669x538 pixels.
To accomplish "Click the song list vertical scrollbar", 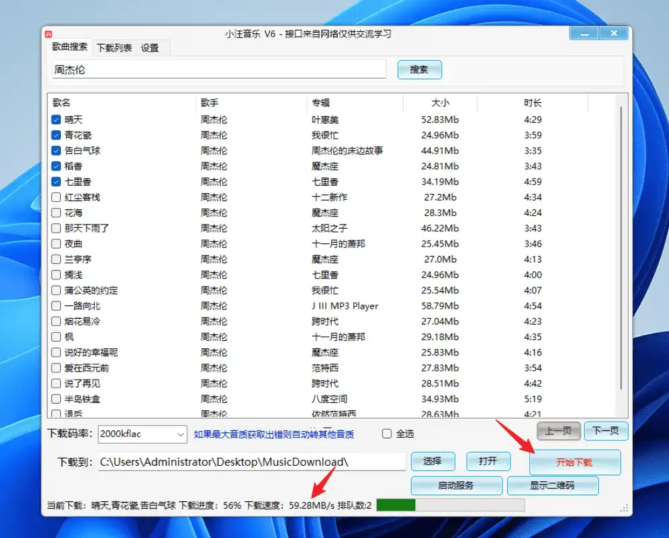I will (622, 247).
